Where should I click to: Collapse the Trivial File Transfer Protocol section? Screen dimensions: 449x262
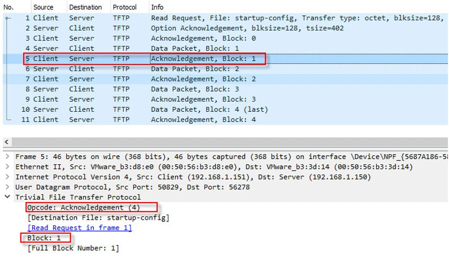6,197
